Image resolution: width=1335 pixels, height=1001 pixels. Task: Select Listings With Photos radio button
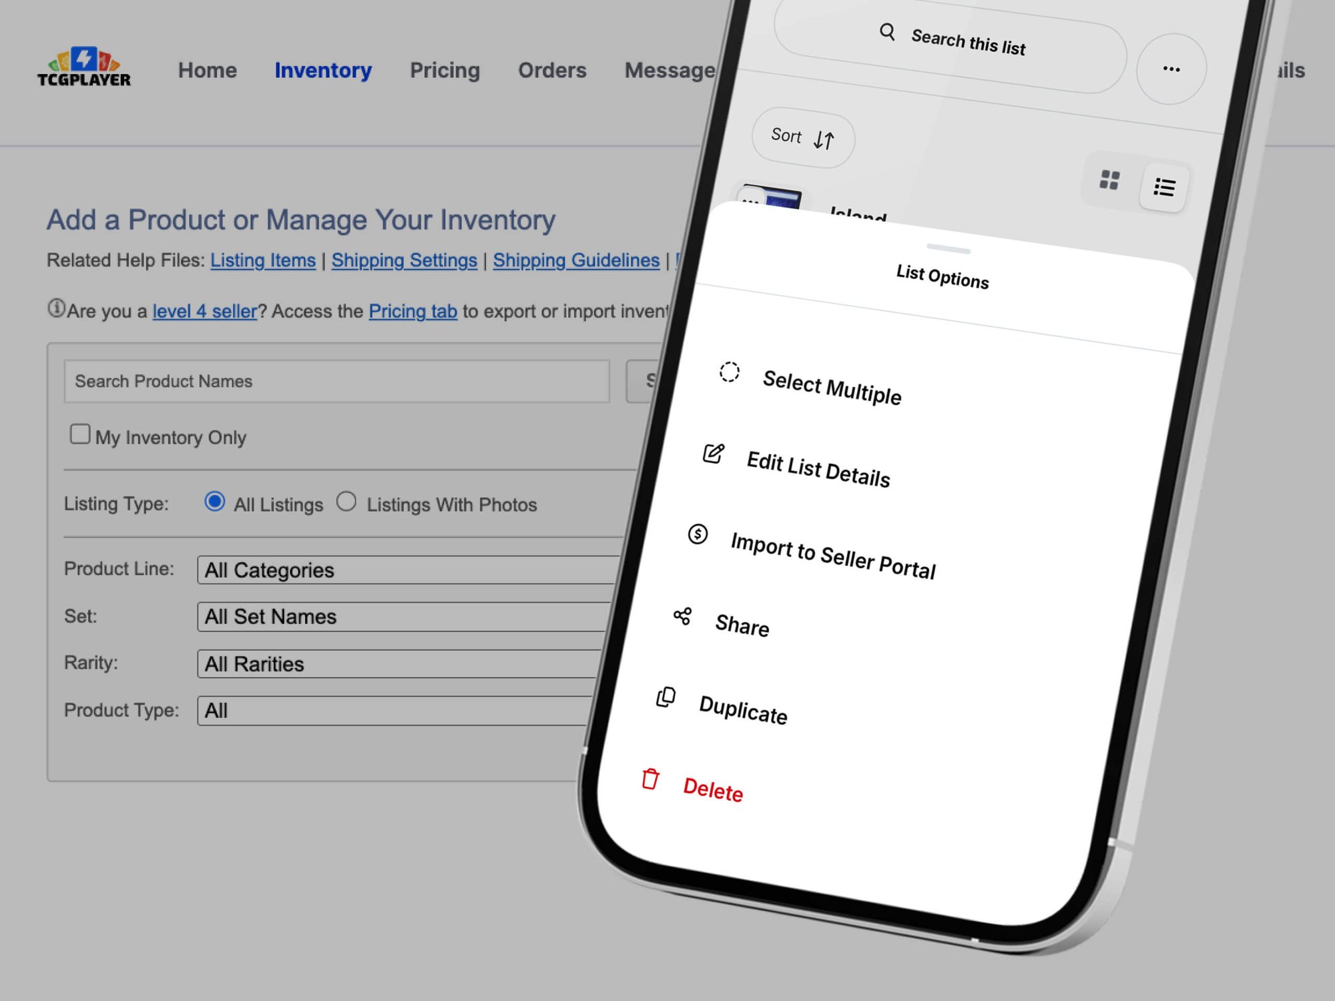click(x=346, y=502)
